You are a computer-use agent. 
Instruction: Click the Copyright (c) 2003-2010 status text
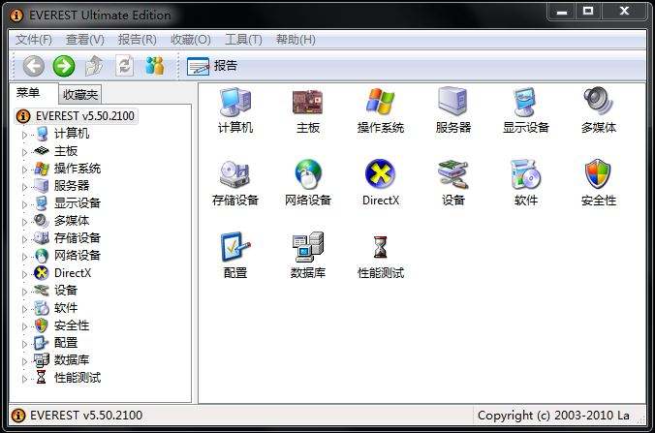pos(553,415)
